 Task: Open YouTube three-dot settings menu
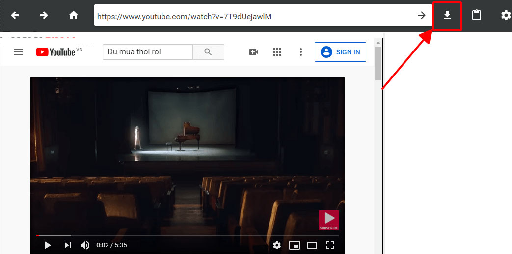click(x=301, y=52)
